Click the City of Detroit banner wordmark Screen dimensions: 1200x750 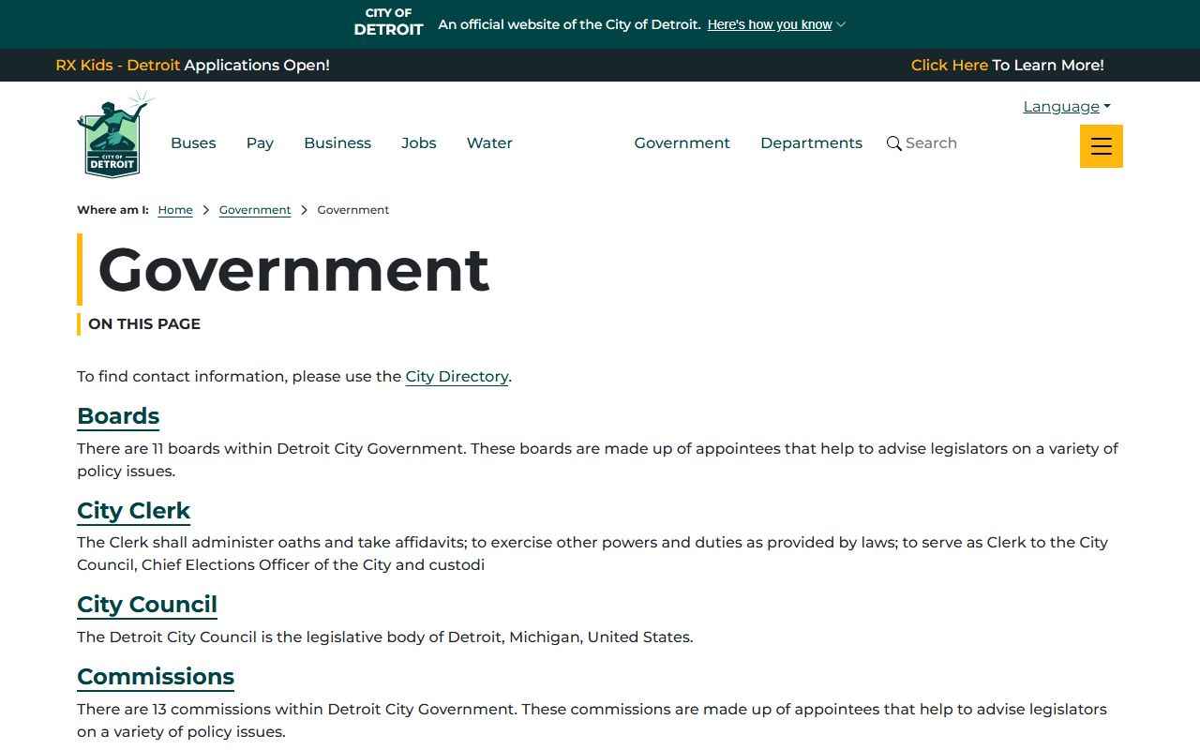click(388, 22)
